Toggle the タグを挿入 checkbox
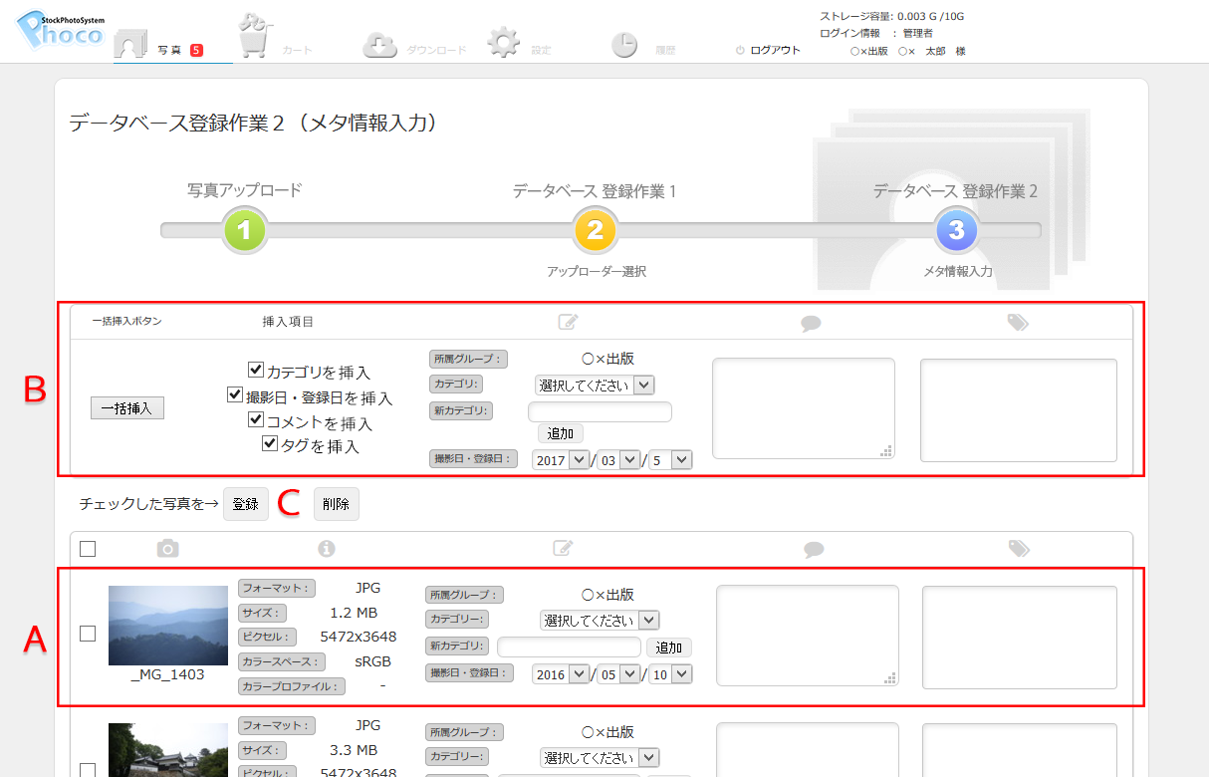The image size is (1209, 777). (270, 444)
